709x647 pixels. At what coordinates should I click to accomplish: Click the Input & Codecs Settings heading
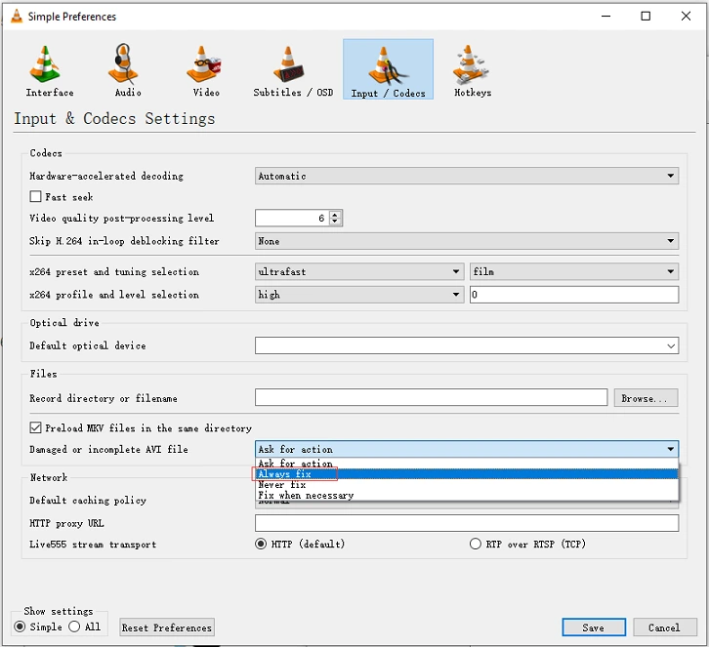(114, 118)
